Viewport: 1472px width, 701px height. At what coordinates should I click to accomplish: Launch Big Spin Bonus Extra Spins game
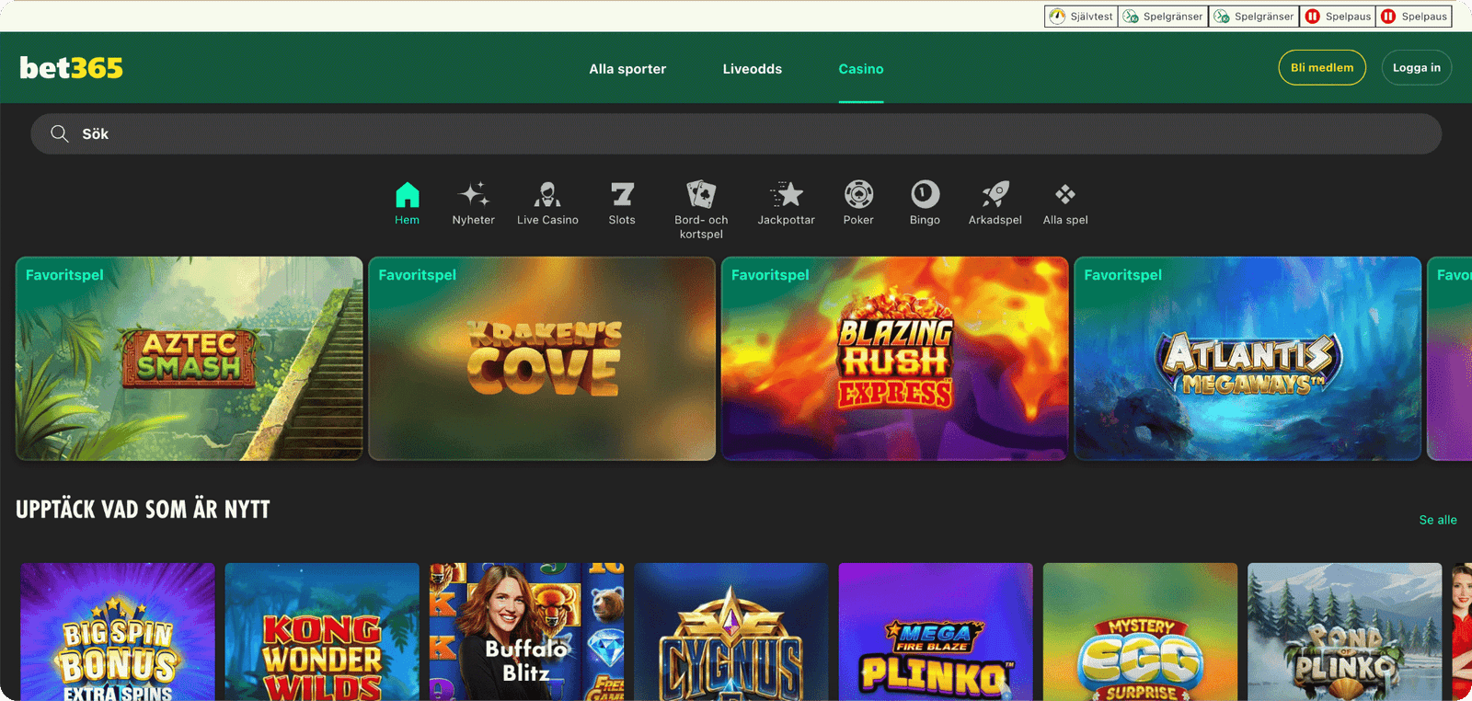tap(118, 632)
